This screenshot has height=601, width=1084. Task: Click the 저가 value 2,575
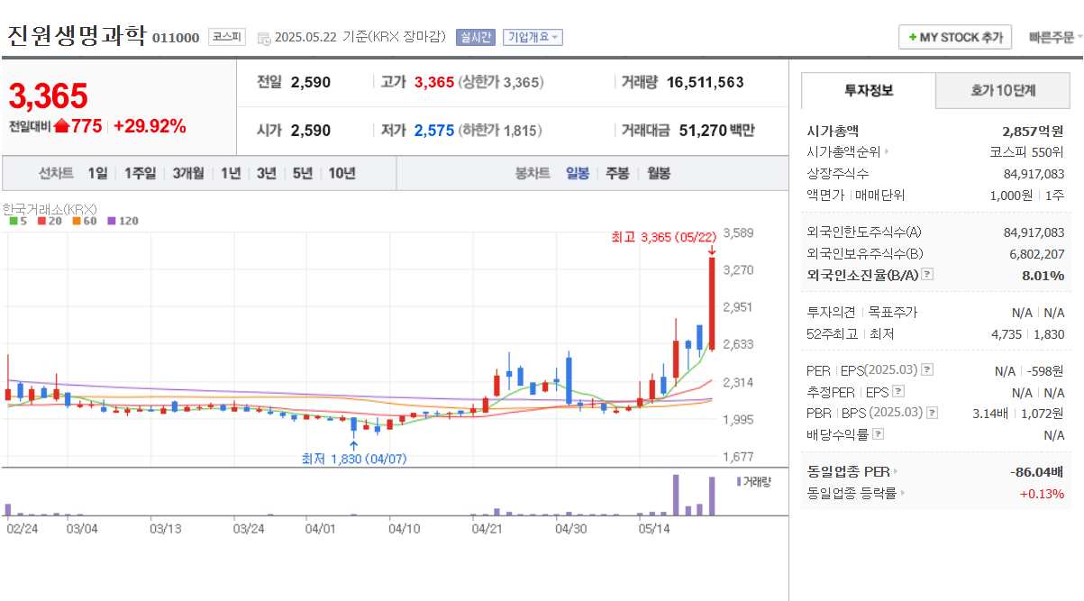tap(434, 131)
